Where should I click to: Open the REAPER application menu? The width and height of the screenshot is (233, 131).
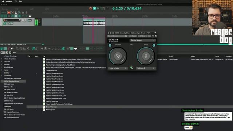point(9,1)
